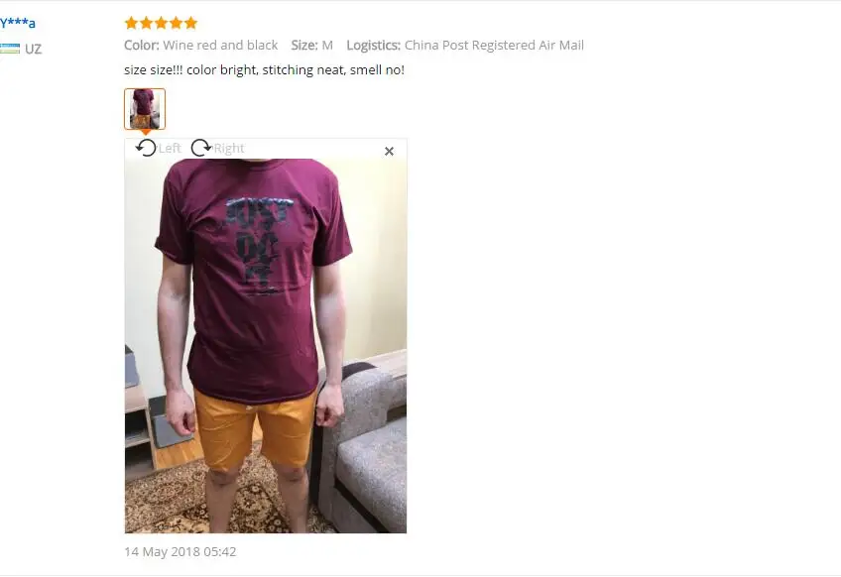841x577 pixels.
Task: Select the small review photo thumbnail
Action: [145, 109]
